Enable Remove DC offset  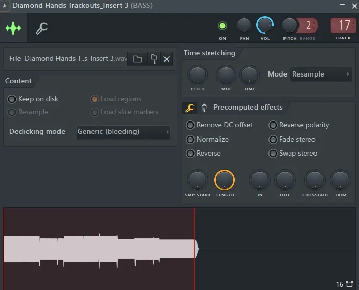(x=219, y=125)
